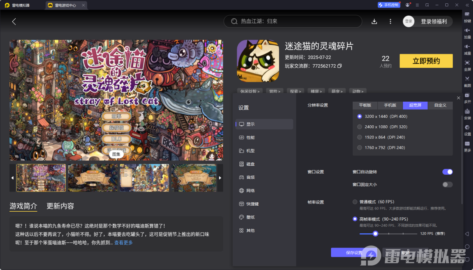The width and height of the screenshot is (473, 270).
Task: Disable 窗口自动旋转 auto-rotate
Action: (447, 172)
